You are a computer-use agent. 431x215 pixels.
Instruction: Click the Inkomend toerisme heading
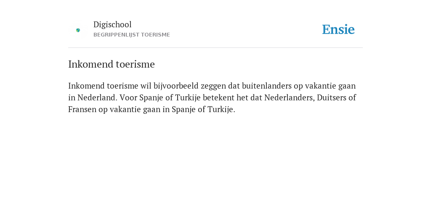click(111, 64)
